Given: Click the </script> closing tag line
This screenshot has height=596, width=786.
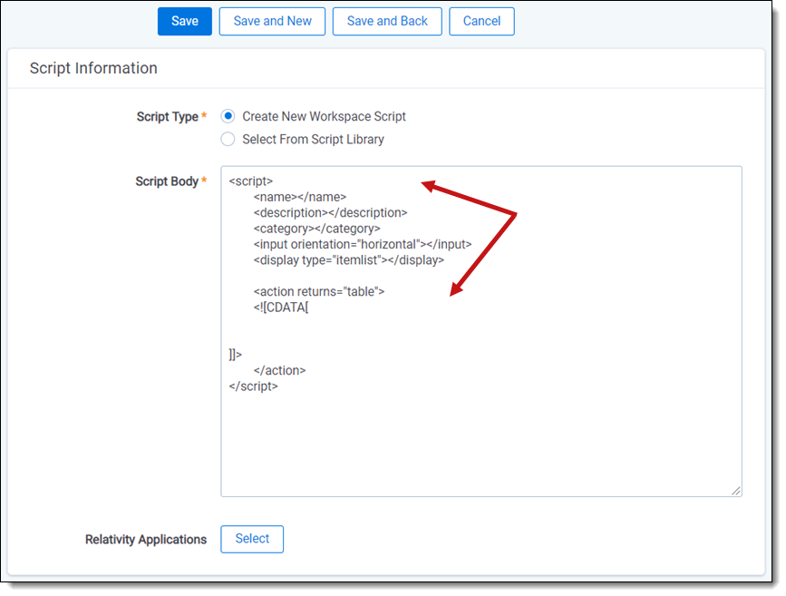Looking at the screenshot, I should pos(253,386).
